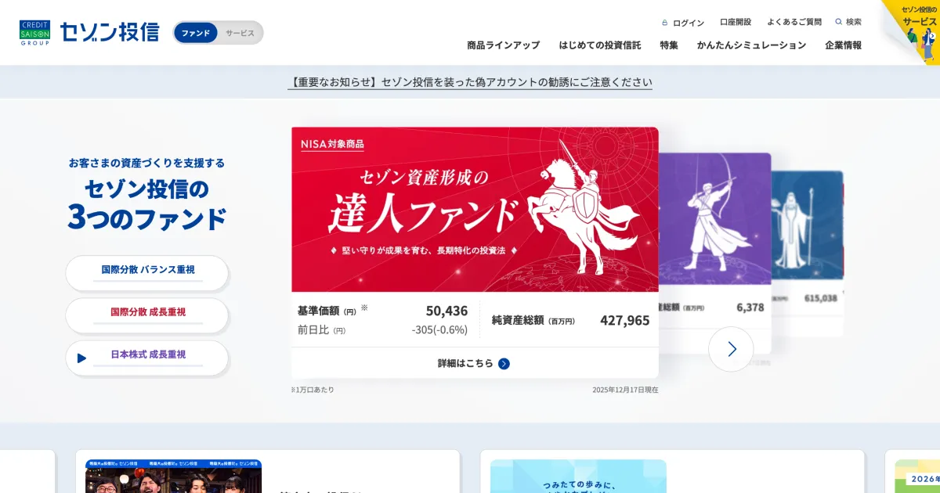Open かんたんシミュレーション from the navigation
The height and width of the screenshot is (493, 940).
[x=752, y=45]
